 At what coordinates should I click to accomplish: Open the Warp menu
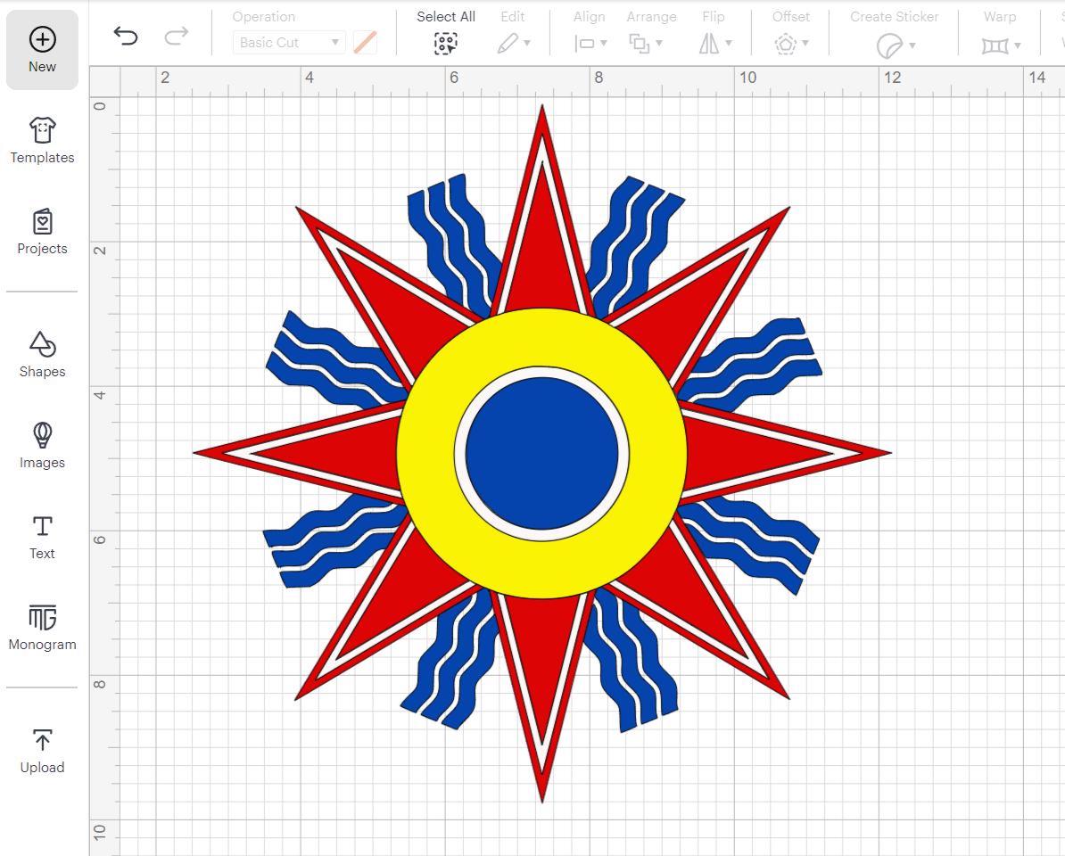999,42
